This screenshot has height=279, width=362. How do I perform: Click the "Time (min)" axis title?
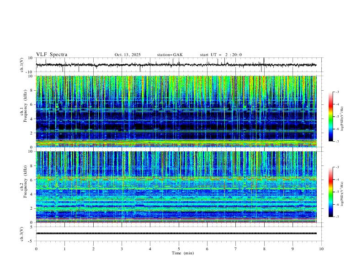click(x=183, y=253)
